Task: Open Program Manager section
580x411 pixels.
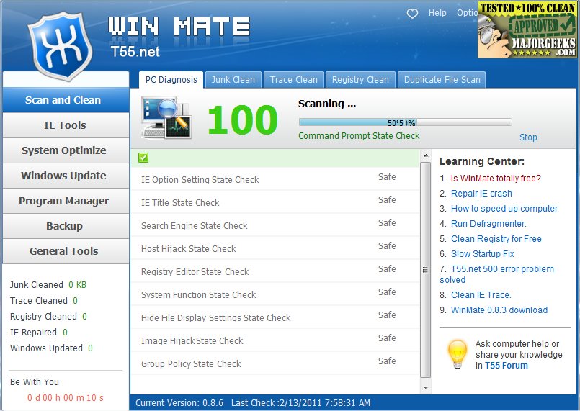Action: pos(66,201)
